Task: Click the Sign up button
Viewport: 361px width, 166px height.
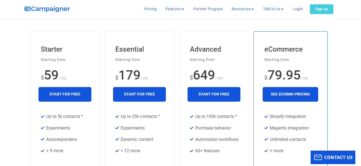Action: [321, 9]
